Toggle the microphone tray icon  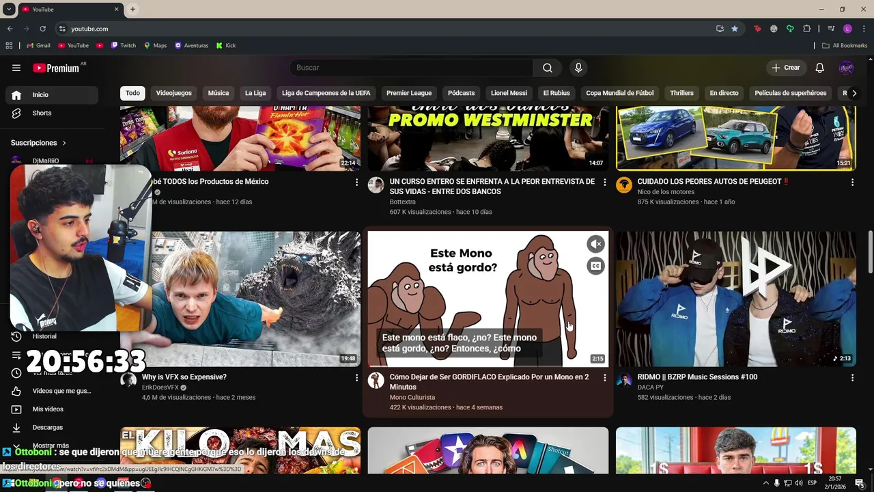tap(776, 483)
